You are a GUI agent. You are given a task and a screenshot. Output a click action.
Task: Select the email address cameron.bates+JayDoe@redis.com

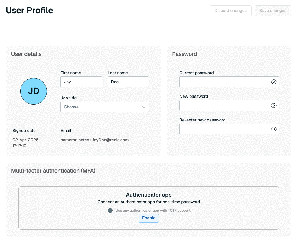95,140
